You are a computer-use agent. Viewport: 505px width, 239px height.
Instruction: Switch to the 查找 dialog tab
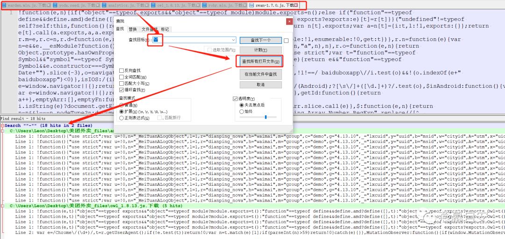coord(120,29)
